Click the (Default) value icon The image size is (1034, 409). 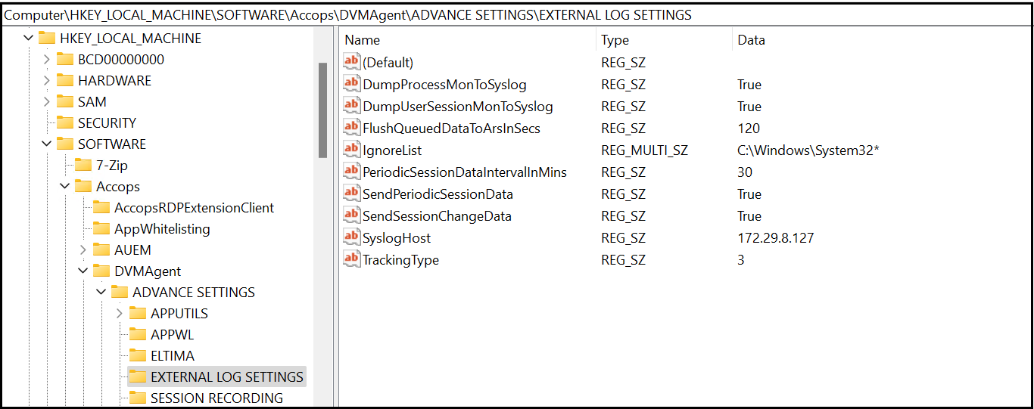pyautogui.click(x=351, y=62)
